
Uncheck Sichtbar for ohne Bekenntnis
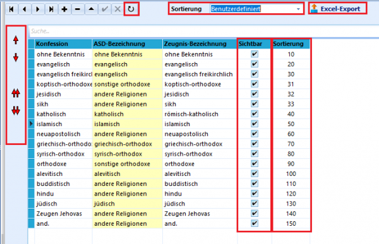(x=255, y=54)
